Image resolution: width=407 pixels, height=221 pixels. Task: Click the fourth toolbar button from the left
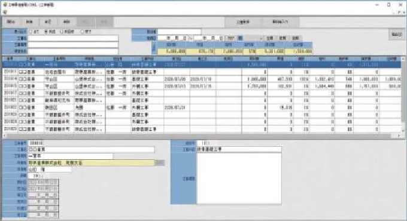pos(66,22)
